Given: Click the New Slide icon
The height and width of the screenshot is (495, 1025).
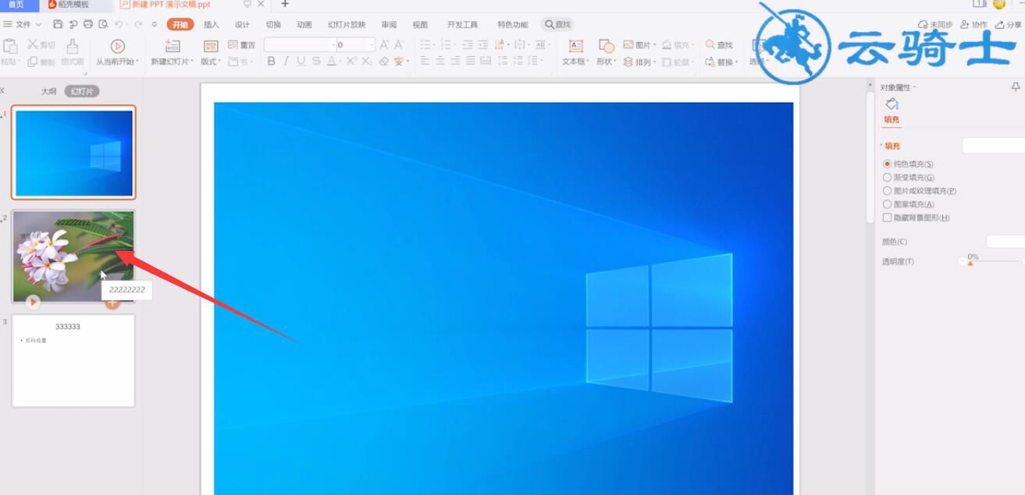Looking at the screenshot, I should (173, 46).
